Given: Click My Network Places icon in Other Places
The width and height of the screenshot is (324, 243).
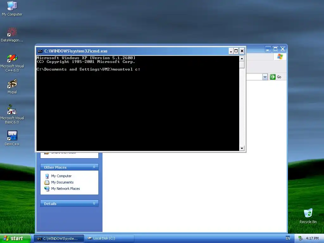Looking at the screenshot, I should [47, 189].
